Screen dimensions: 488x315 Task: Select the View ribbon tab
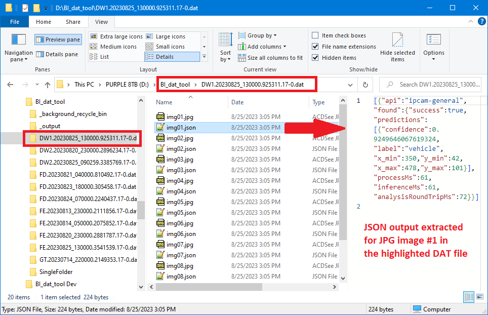click(x=101, y=22)
